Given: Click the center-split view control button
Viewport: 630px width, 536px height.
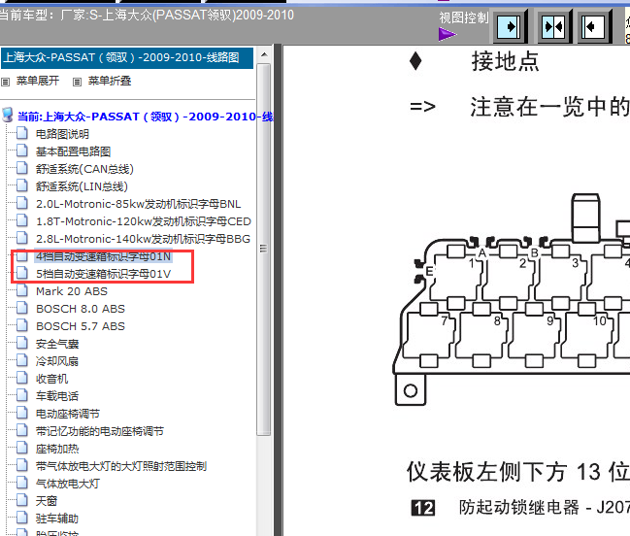Looking at the screenshot, I should [x=553, y=27].
